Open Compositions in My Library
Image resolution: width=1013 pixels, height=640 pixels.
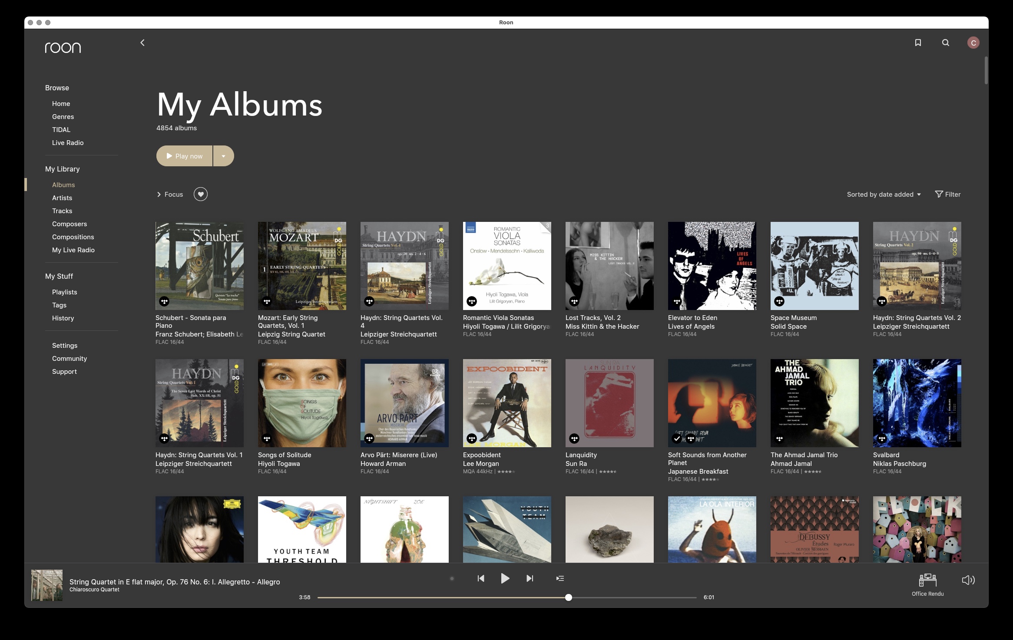pos(73,237)
